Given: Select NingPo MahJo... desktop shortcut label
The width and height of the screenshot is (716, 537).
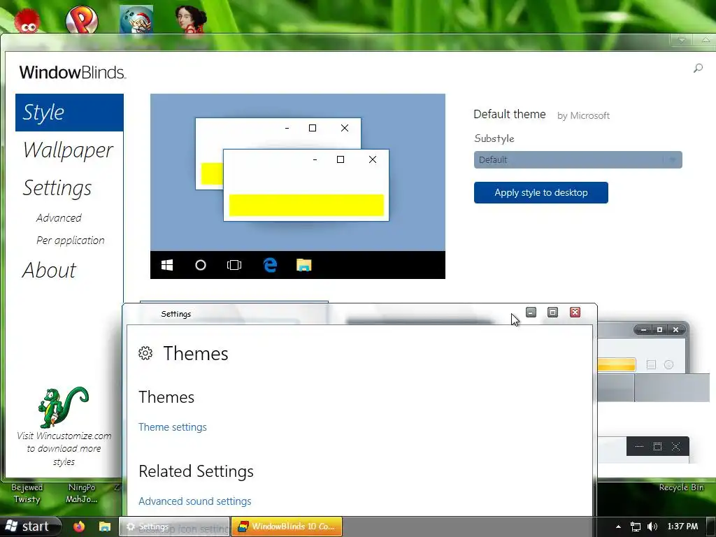Looking at the screenshot, I should (x=82, y=493).
